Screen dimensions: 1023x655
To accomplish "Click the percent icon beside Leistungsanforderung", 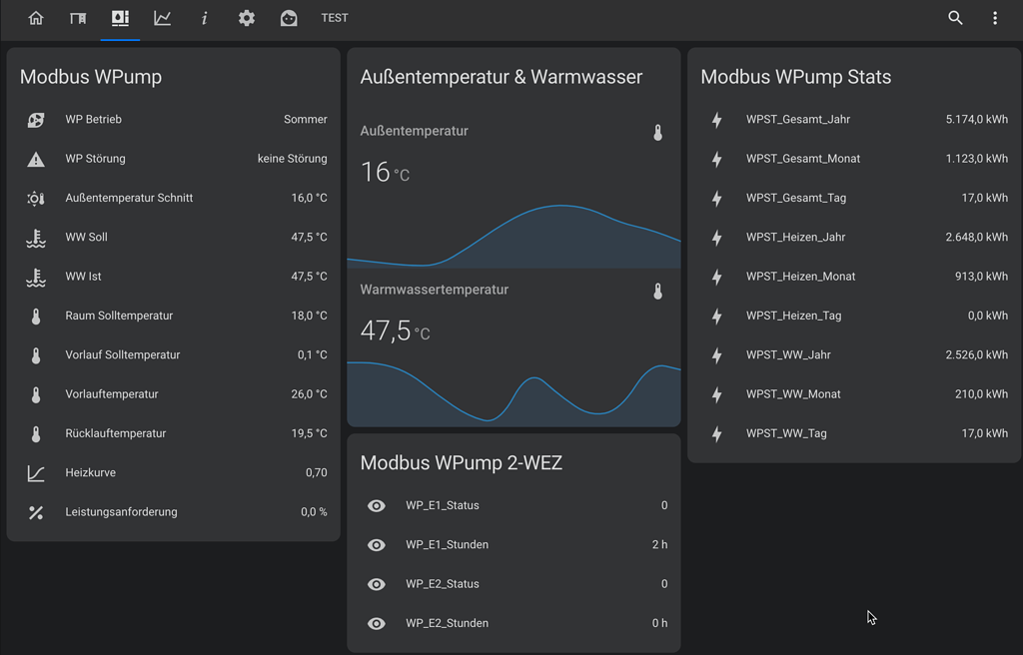I will click(36, 512).
